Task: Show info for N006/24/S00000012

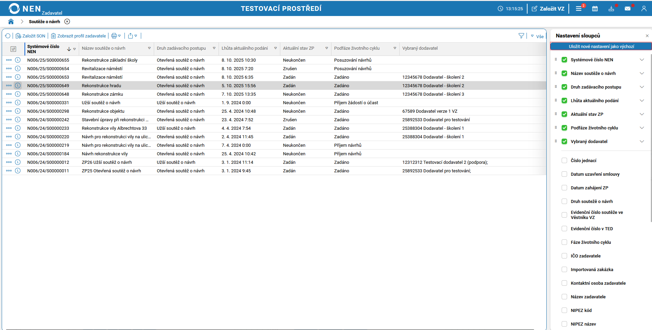Action: [18, 162]
